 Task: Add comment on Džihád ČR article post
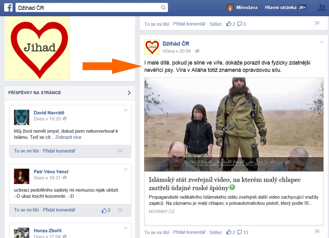coord(189,232)
